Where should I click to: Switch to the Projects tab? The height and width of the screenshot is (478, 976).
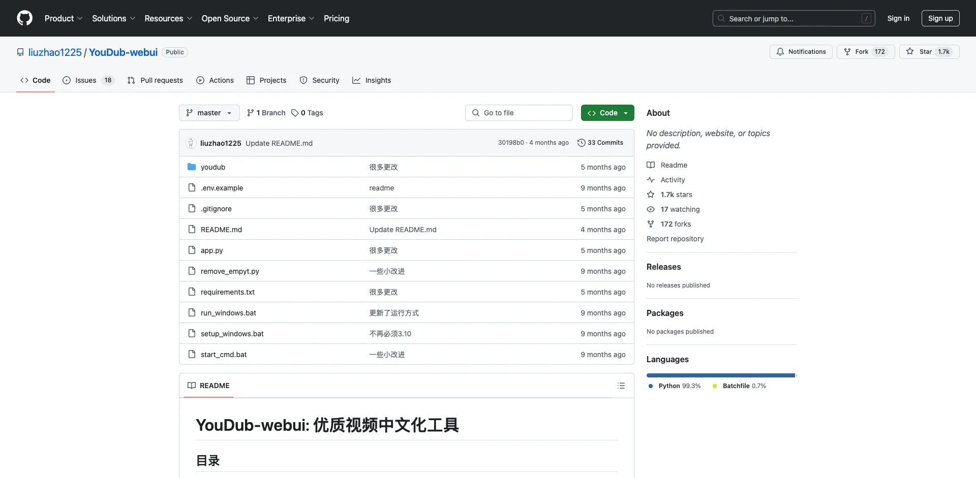pos(266,80)
